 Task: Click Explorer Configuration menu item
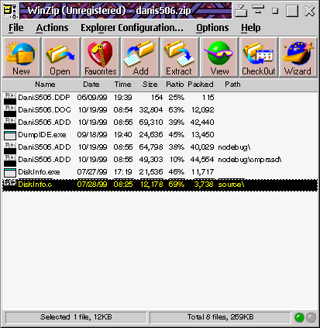coord(132,28)
